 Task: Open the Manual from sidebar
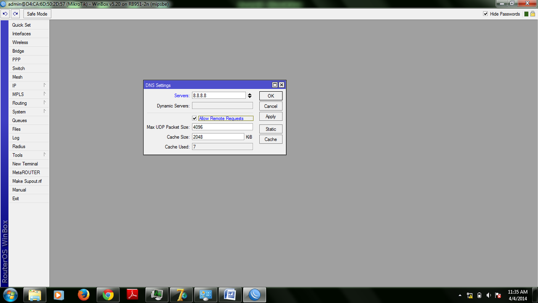29,190
